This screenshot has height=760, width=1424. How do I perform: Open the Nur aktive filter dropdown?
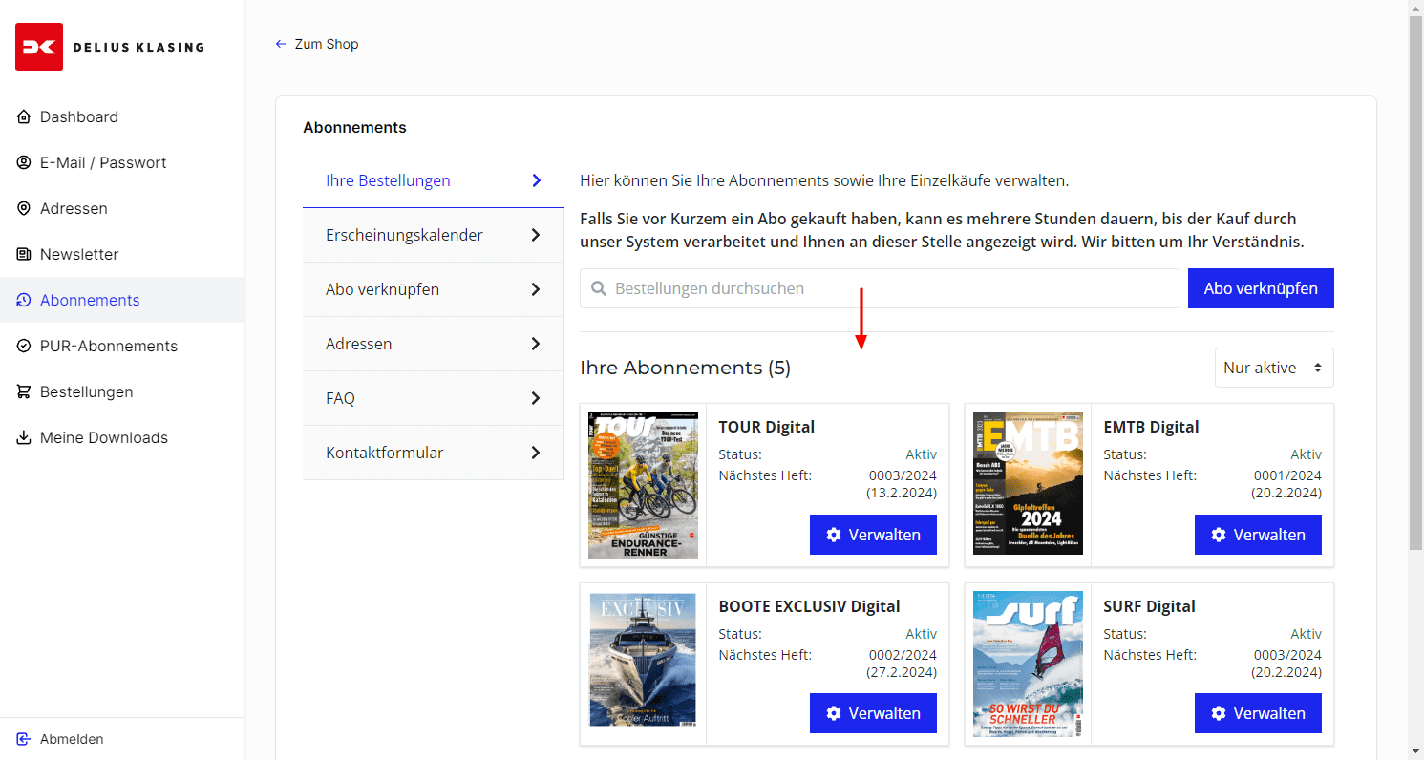[x=1273, y=368]
